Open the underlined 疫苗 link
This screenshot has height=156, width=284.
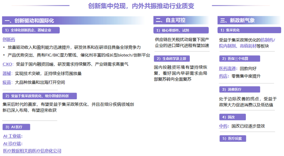(7, 83)
